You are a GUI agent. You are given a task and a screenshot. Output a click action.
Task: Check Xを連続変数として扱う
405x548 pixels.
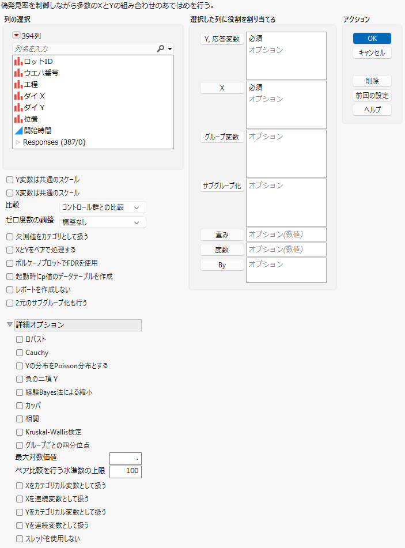pos(20,499)
